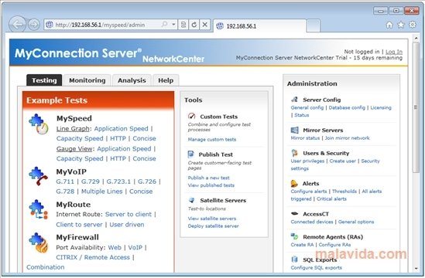
Task: Switch to the Testing tab
Action: pyautogui.click(x=44, y=80)
